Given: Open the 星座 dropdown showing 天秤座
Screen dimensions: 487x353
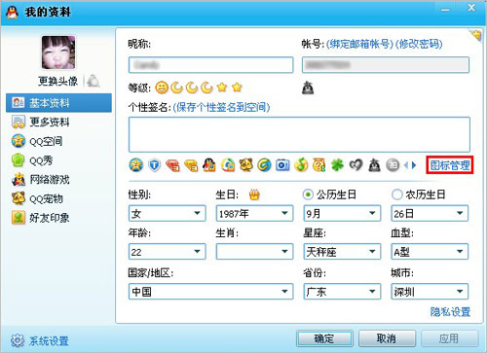Looking at the screenshot, I should point(342,252).
